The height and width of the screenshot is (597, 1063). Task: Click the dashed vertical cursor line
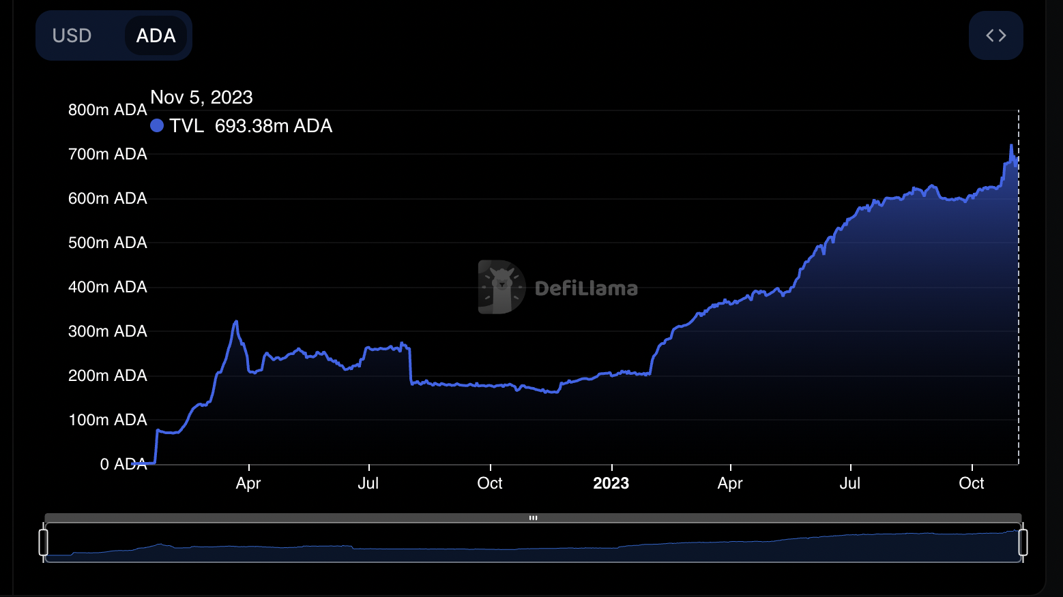pyautogui.click(x=1019, y=307)
